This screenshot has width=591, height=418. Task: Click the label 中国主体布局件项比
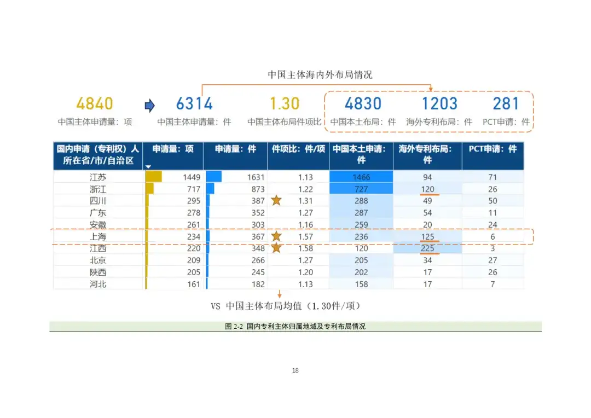[x=284, y=122]
